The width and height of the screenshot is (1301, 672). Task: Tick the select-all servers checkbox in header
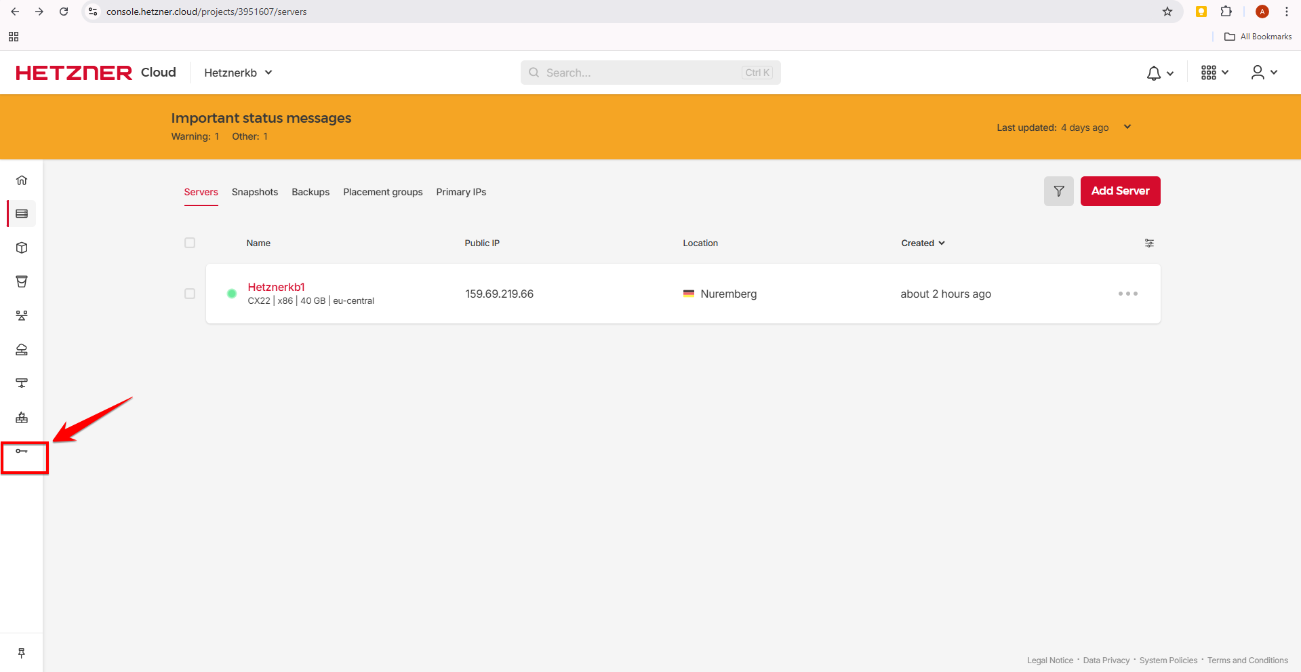(x=190, y=243)
